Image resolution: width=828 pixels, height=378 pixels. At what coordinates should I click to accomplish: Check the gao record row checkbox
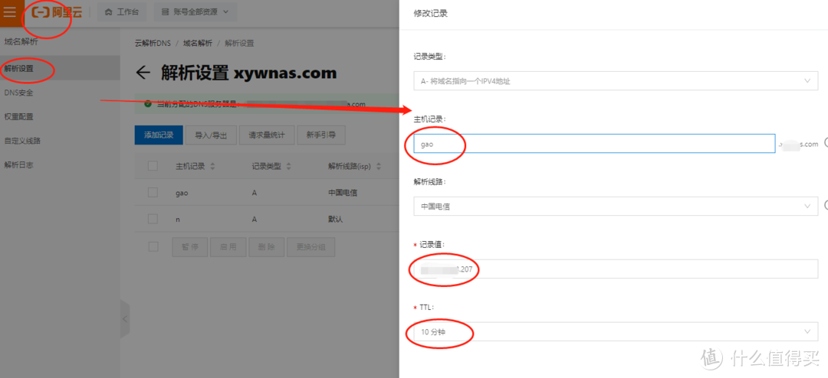[153, 192]
